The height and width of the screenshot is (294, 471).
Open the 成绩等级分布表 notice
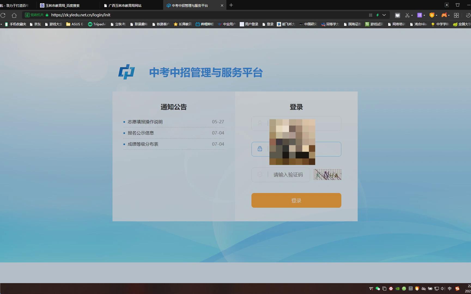tap(143, 144)
